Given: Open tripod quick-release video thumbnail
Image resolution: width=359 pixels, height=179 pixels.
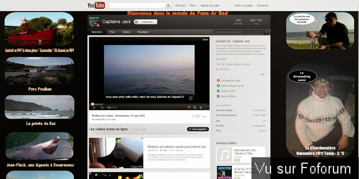Looking at the screenshot, I should tap(116, 153).
